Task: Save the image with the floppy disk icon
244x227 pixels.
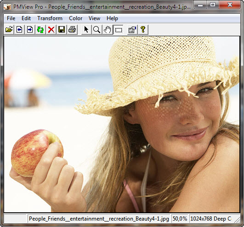Action: pyautogui.click(x=62, y=29)
